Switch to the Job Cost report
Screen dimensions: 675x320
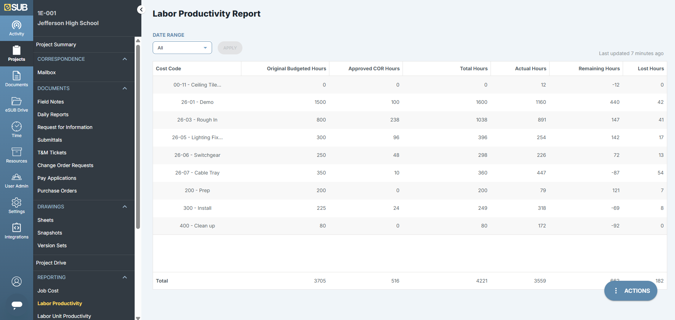(x=48, y=291)
